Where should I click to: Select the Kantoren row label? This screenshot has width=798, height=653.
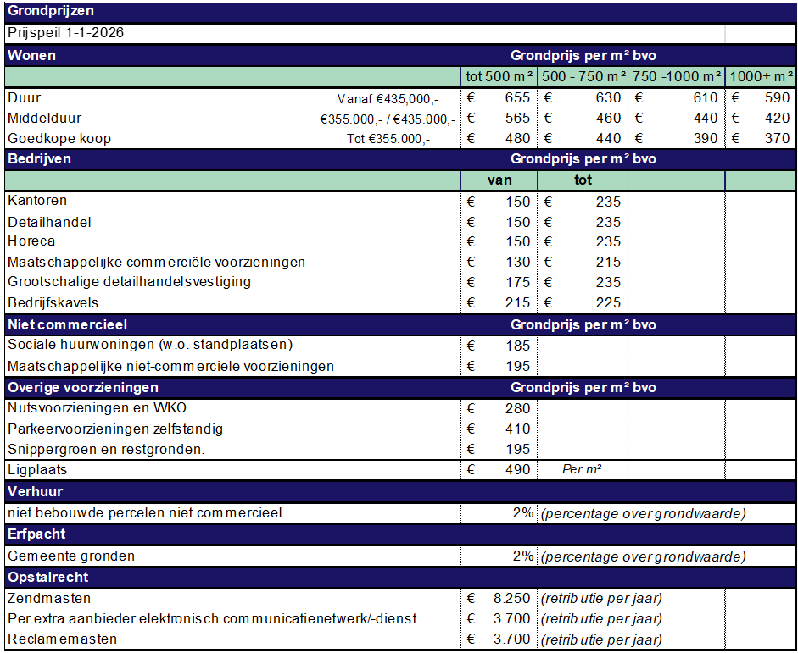38,201
